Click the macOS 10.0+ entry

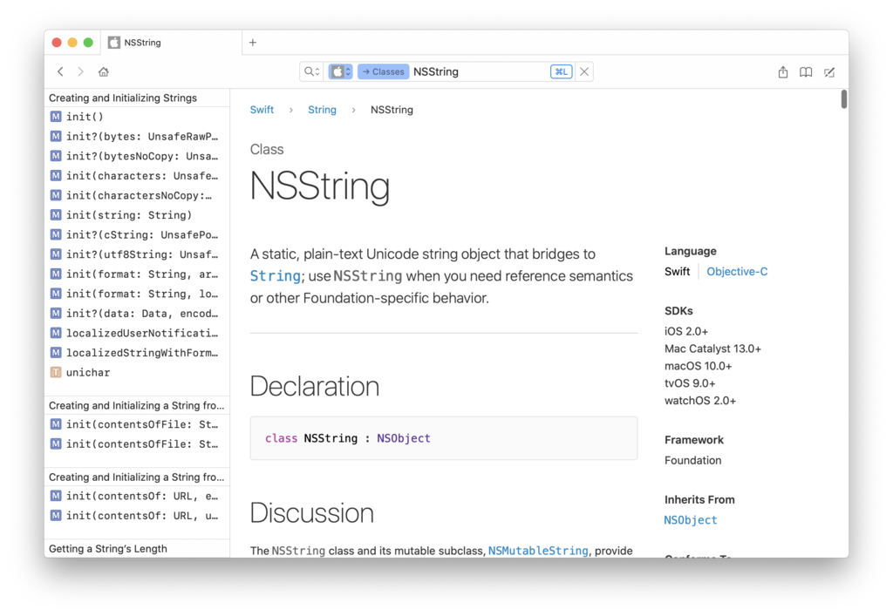pos(699,366)
